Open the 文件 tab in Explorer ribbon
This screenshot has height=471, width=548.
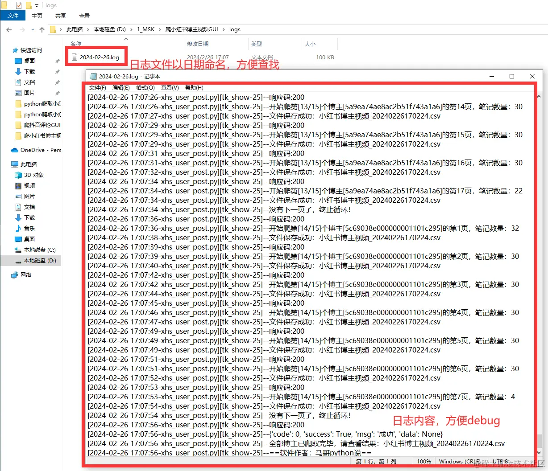pos(13,16)
